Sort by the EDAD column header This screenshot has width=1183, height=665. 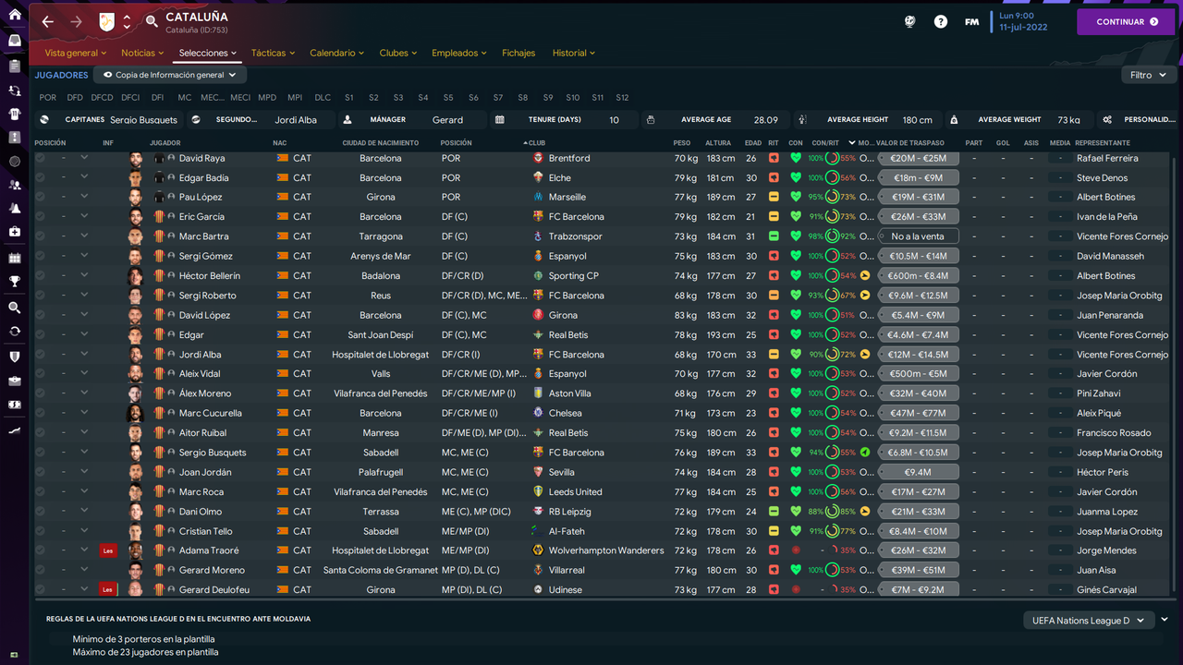tap(752, 143)
